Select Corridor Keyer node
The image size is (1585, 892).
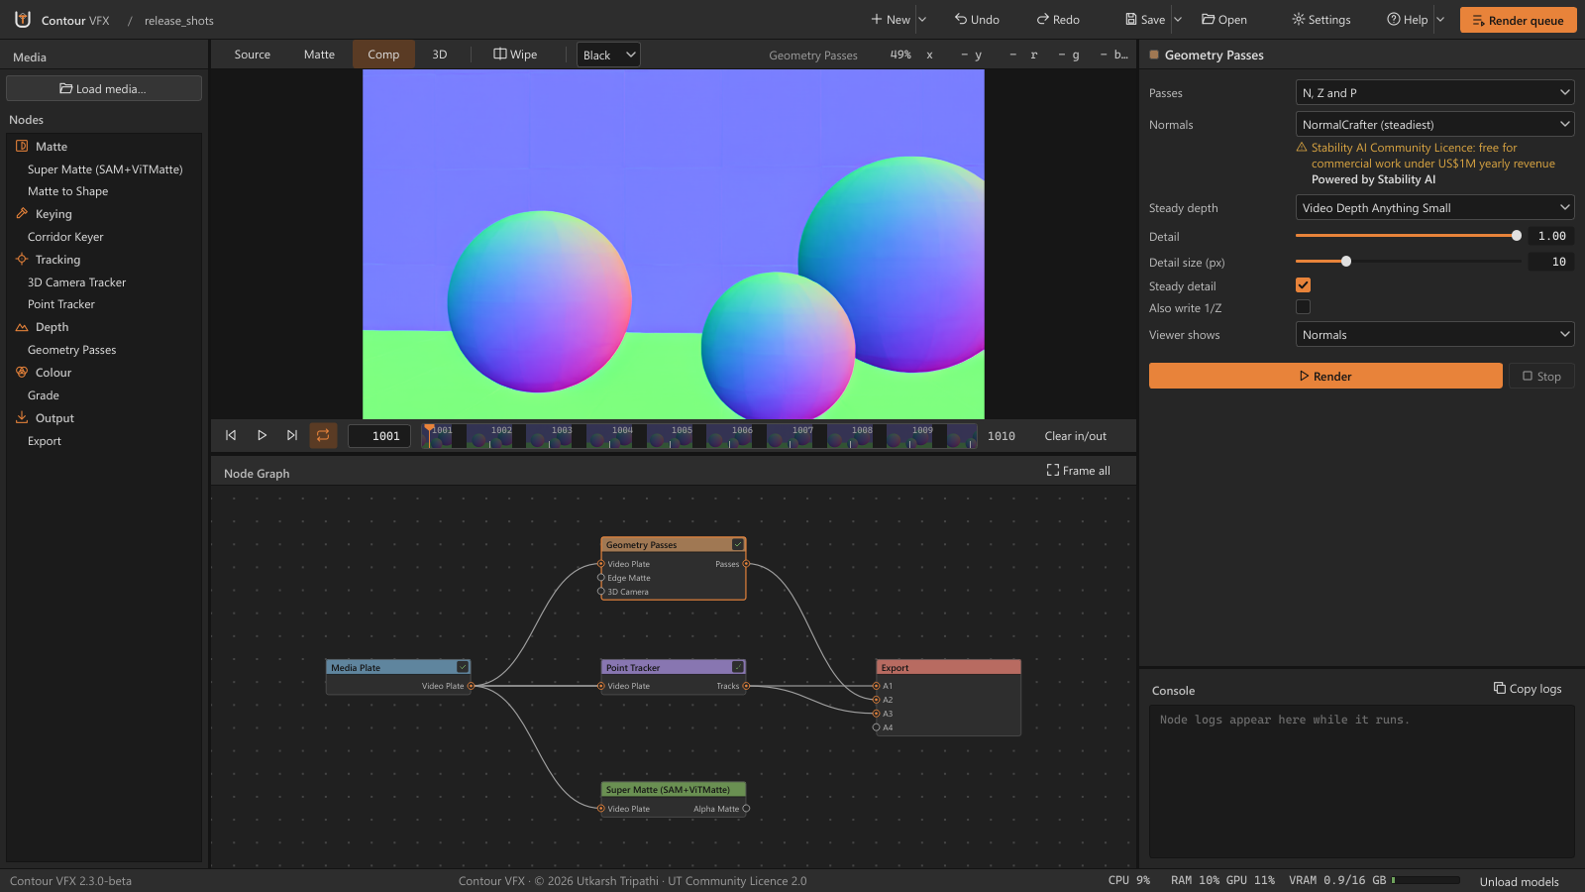click(65, 237)
